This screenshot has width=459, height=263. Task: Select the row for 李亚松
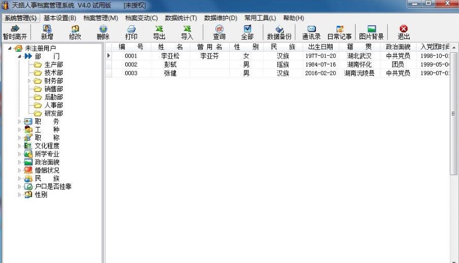(277, 56)
